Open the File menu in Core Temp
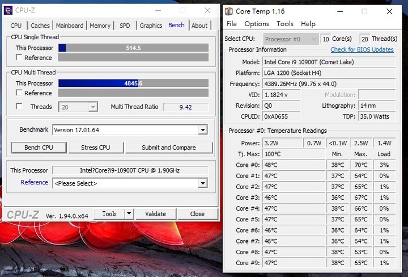Screen dimensions: 408x277 click(232, 24)
